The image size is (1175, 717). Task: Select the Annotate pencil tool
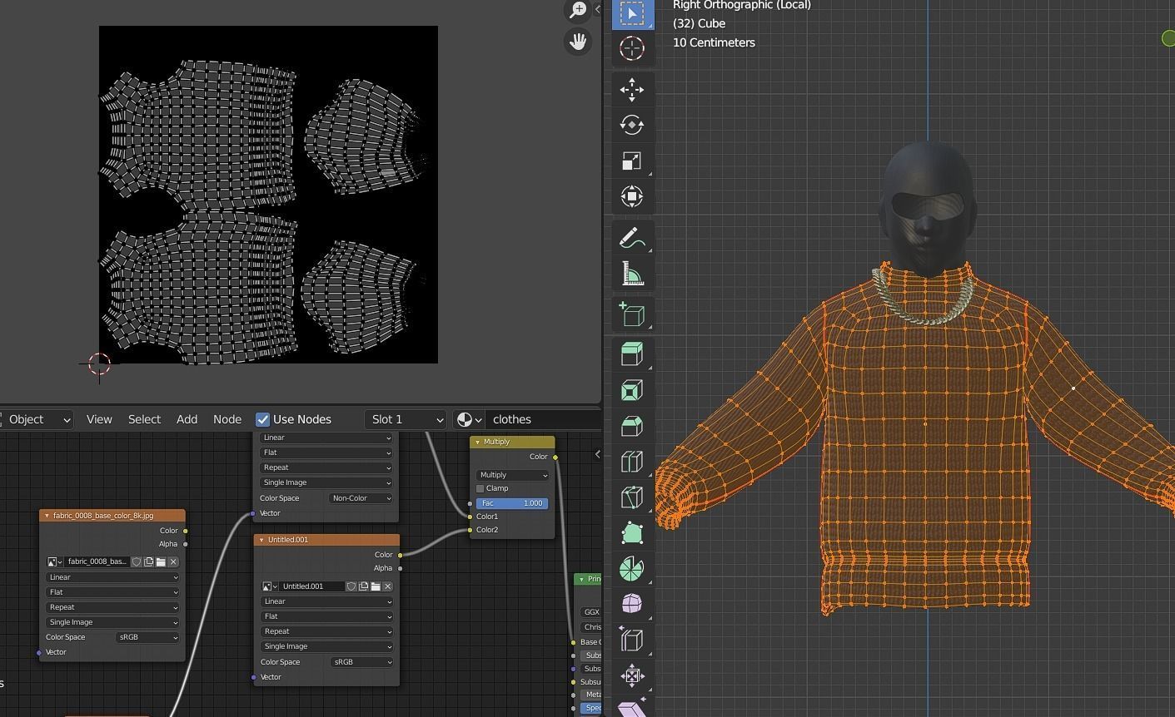point(632,239)
